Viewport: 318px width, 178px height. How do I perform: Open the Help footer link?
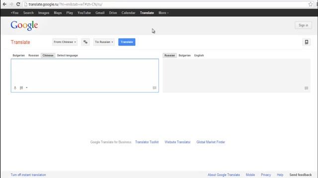point(280,175)
